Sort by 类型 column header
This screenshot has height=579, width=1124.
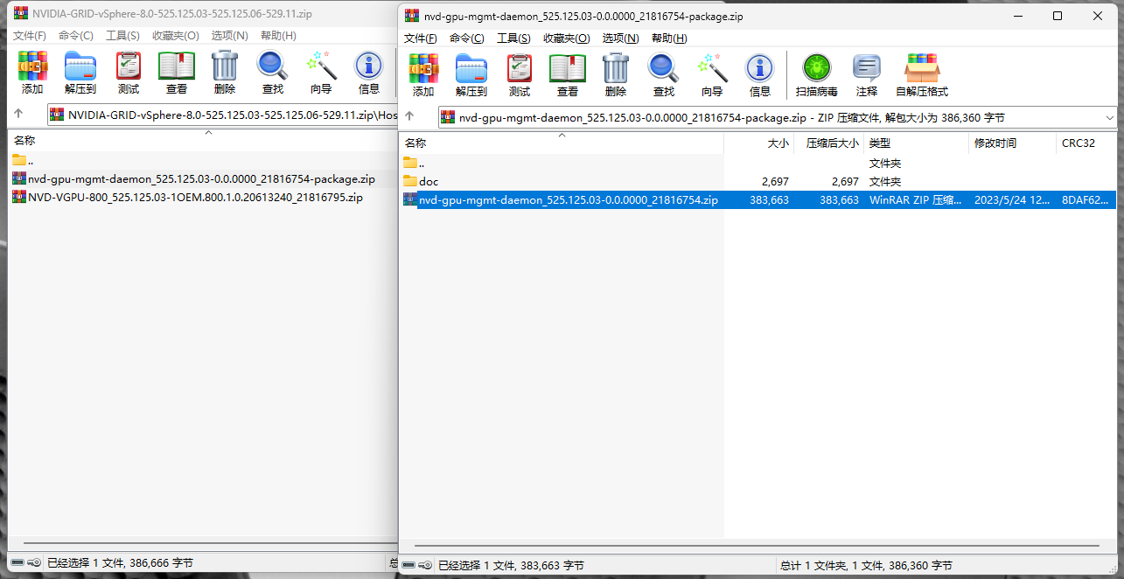[917, 143]
